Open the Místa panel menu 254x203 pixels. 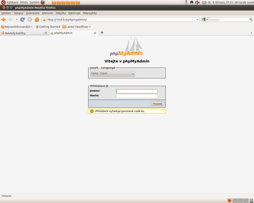point(24,3)
